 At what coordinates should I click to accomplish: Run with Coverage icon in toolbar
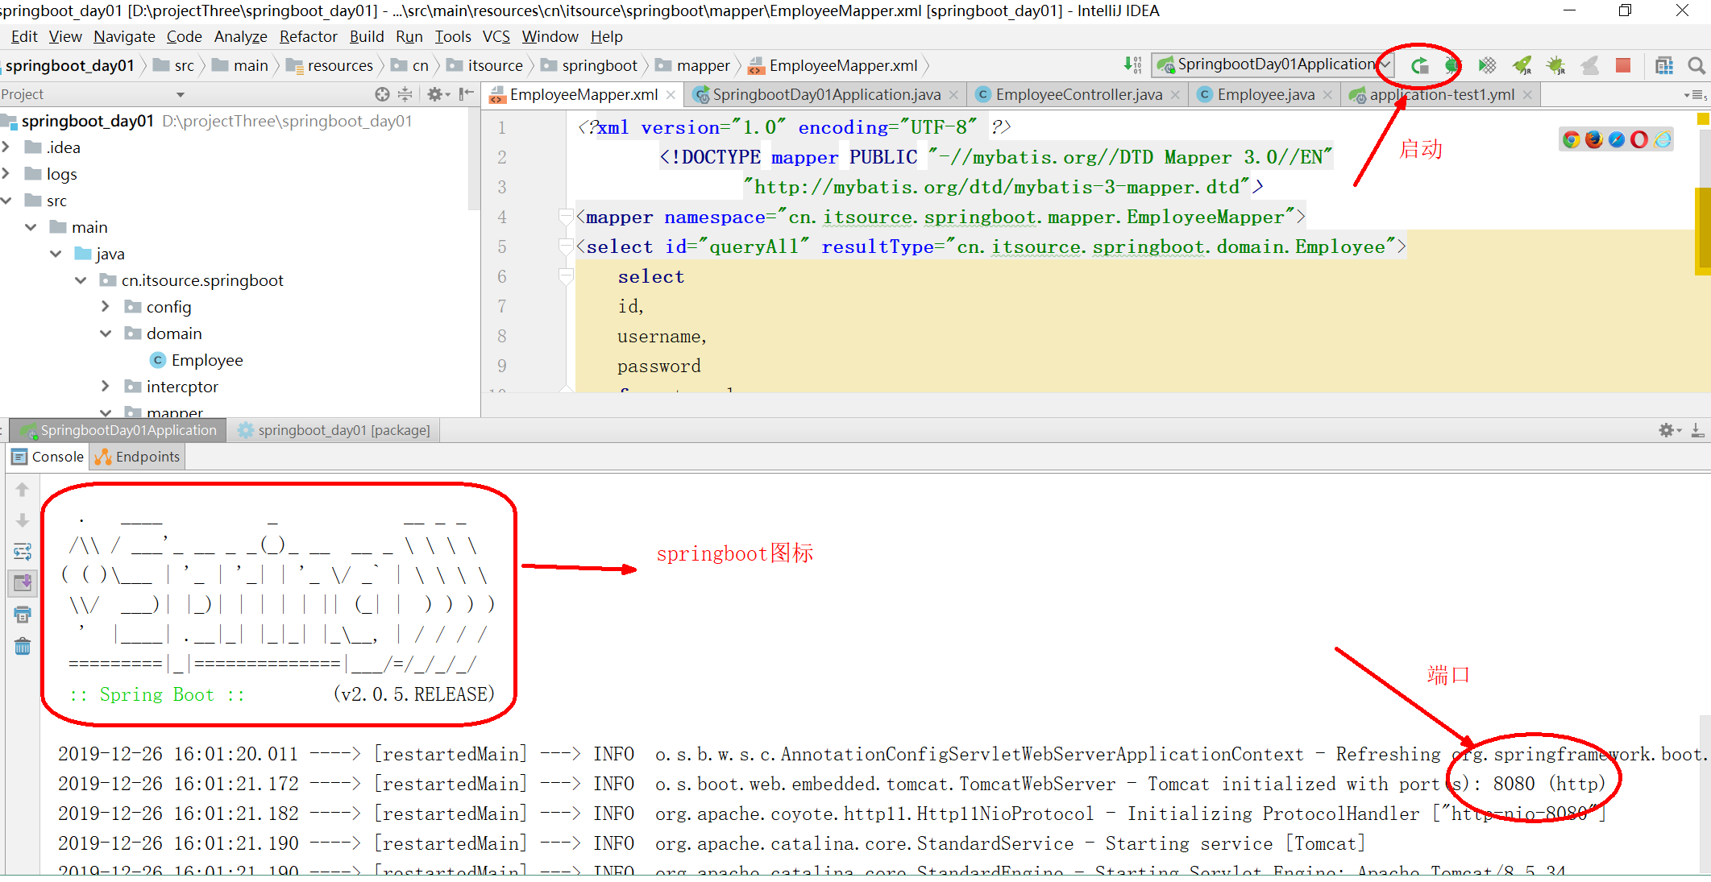(x=1487, y=66)
